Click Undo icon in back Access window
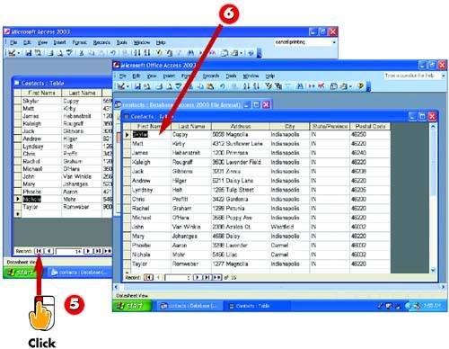Image resolution: width=449 pixels, height=349 pixels. pos(113,53)
